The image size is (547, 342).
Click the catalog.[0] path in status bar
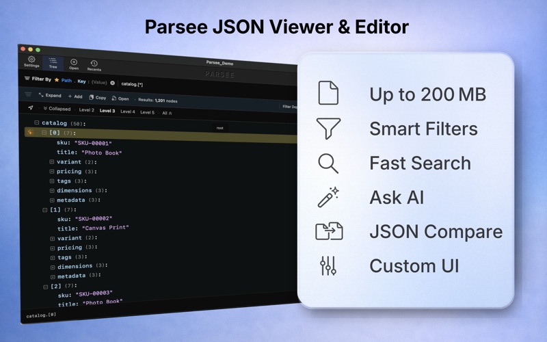[x=41, y=315]
